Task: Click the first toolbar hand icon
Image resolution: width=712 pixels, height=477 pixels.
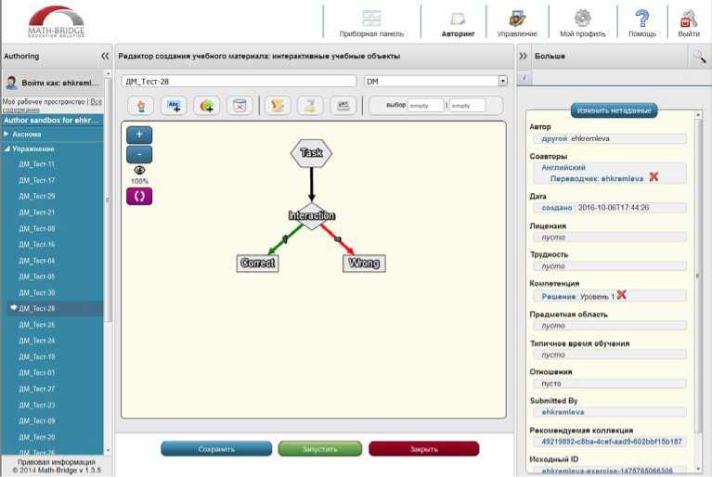Action: (x=141, y=106)
